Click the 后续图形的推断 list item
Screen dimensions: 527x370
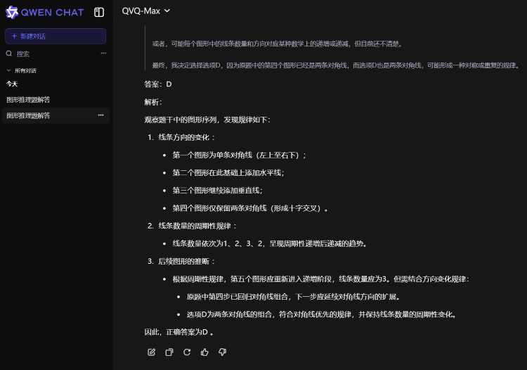pos(186,262)
